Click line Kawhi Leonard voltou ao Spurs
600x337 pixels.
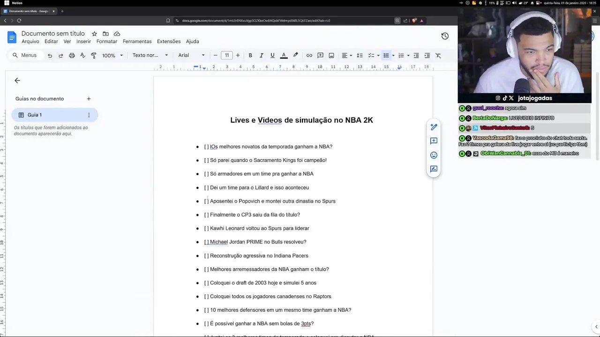pos(257,228)
